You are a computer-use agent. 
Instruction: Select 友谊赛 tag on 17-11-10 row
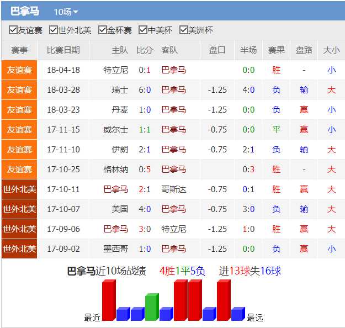[x=19, y=150]
